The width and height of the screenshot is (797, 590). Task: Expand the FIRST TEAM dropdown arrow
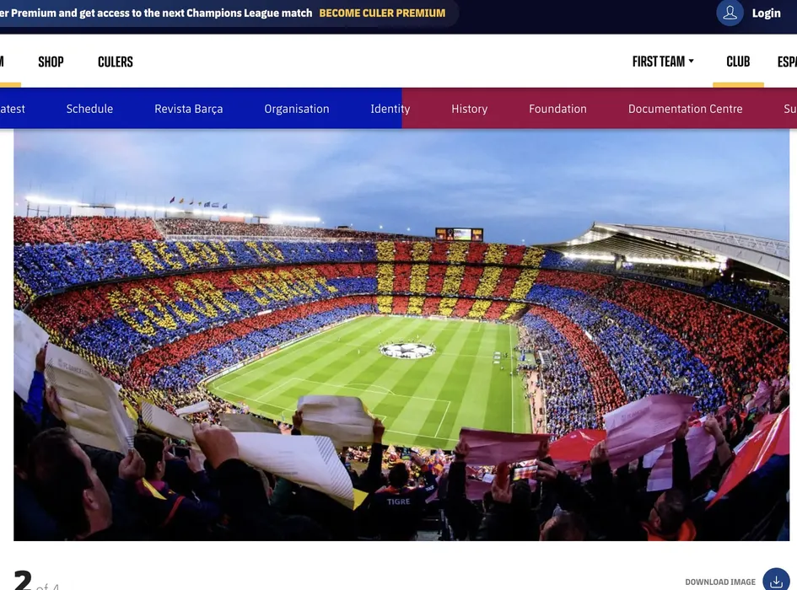point(691,62)
